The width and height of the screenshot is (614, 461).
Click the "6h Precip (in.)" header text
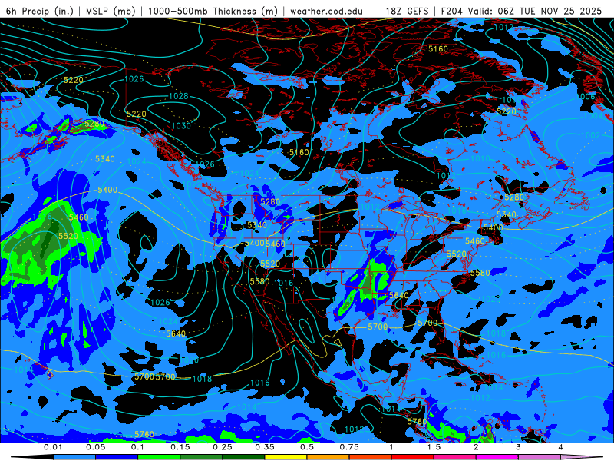(40, 11)
